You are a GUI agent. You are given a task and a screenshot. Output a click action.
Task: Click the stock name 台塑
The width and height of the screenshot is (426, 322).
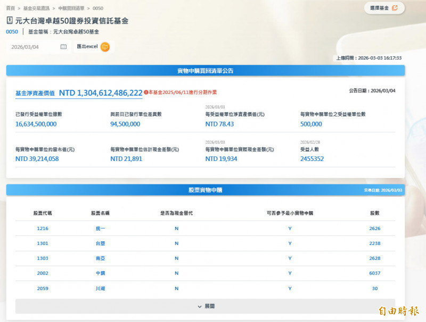pyautogui.click(x=100, y=243)
